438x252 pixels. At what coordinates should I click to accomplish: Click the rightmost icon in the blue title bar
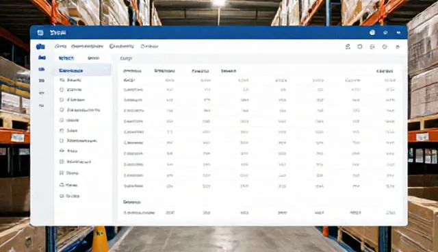398,33
